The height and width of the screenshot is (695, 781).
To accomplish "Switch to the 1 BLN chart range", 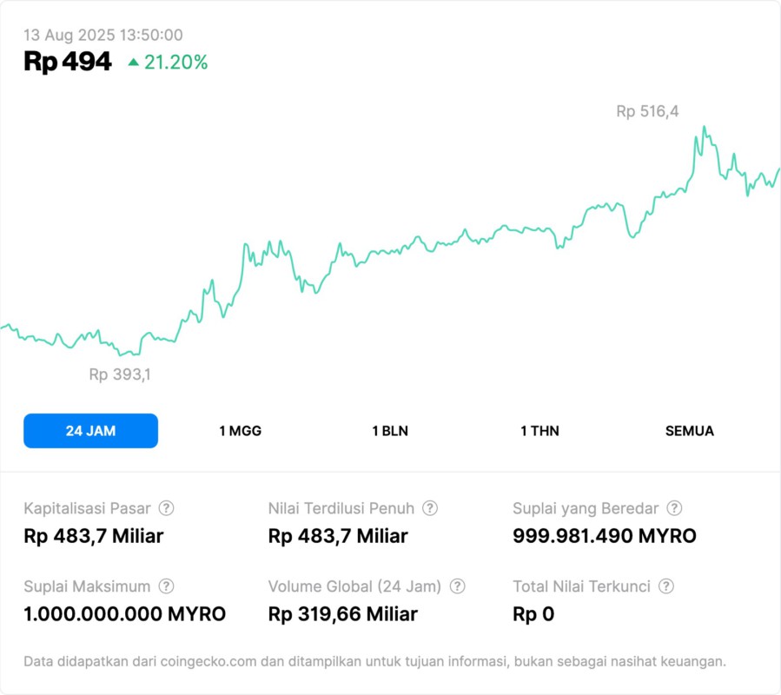I will [x=390, y=431].
